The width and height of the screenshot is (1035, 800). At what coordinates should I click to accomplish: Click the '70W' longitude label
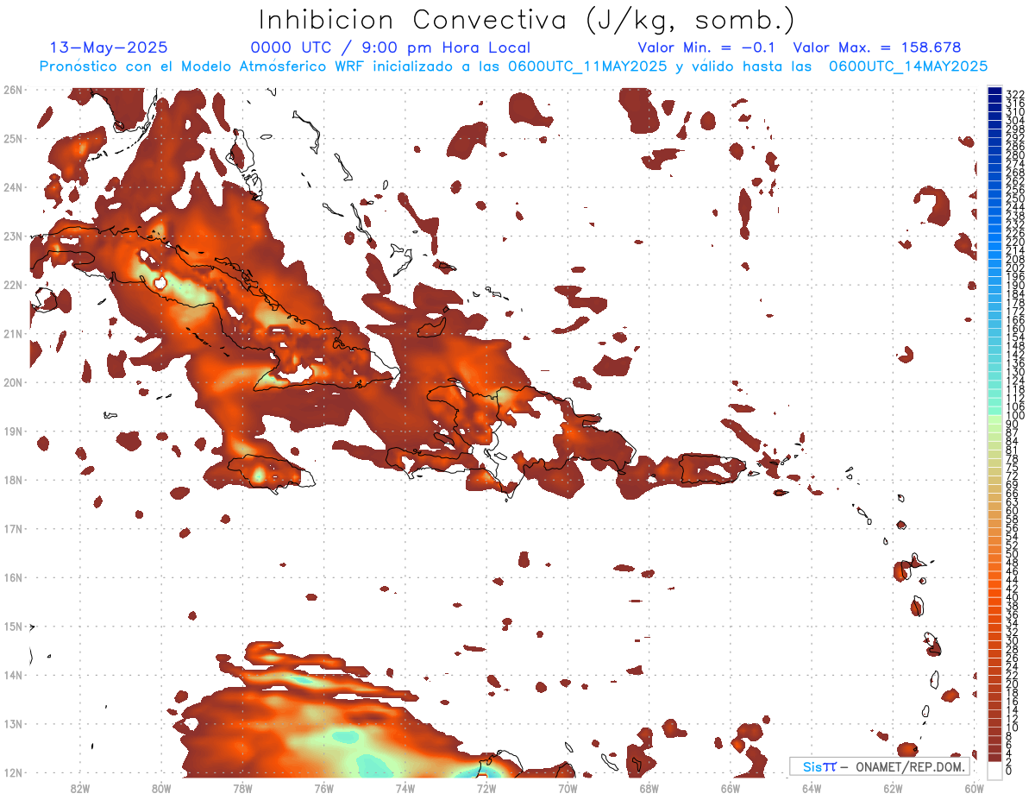point(568,788)
